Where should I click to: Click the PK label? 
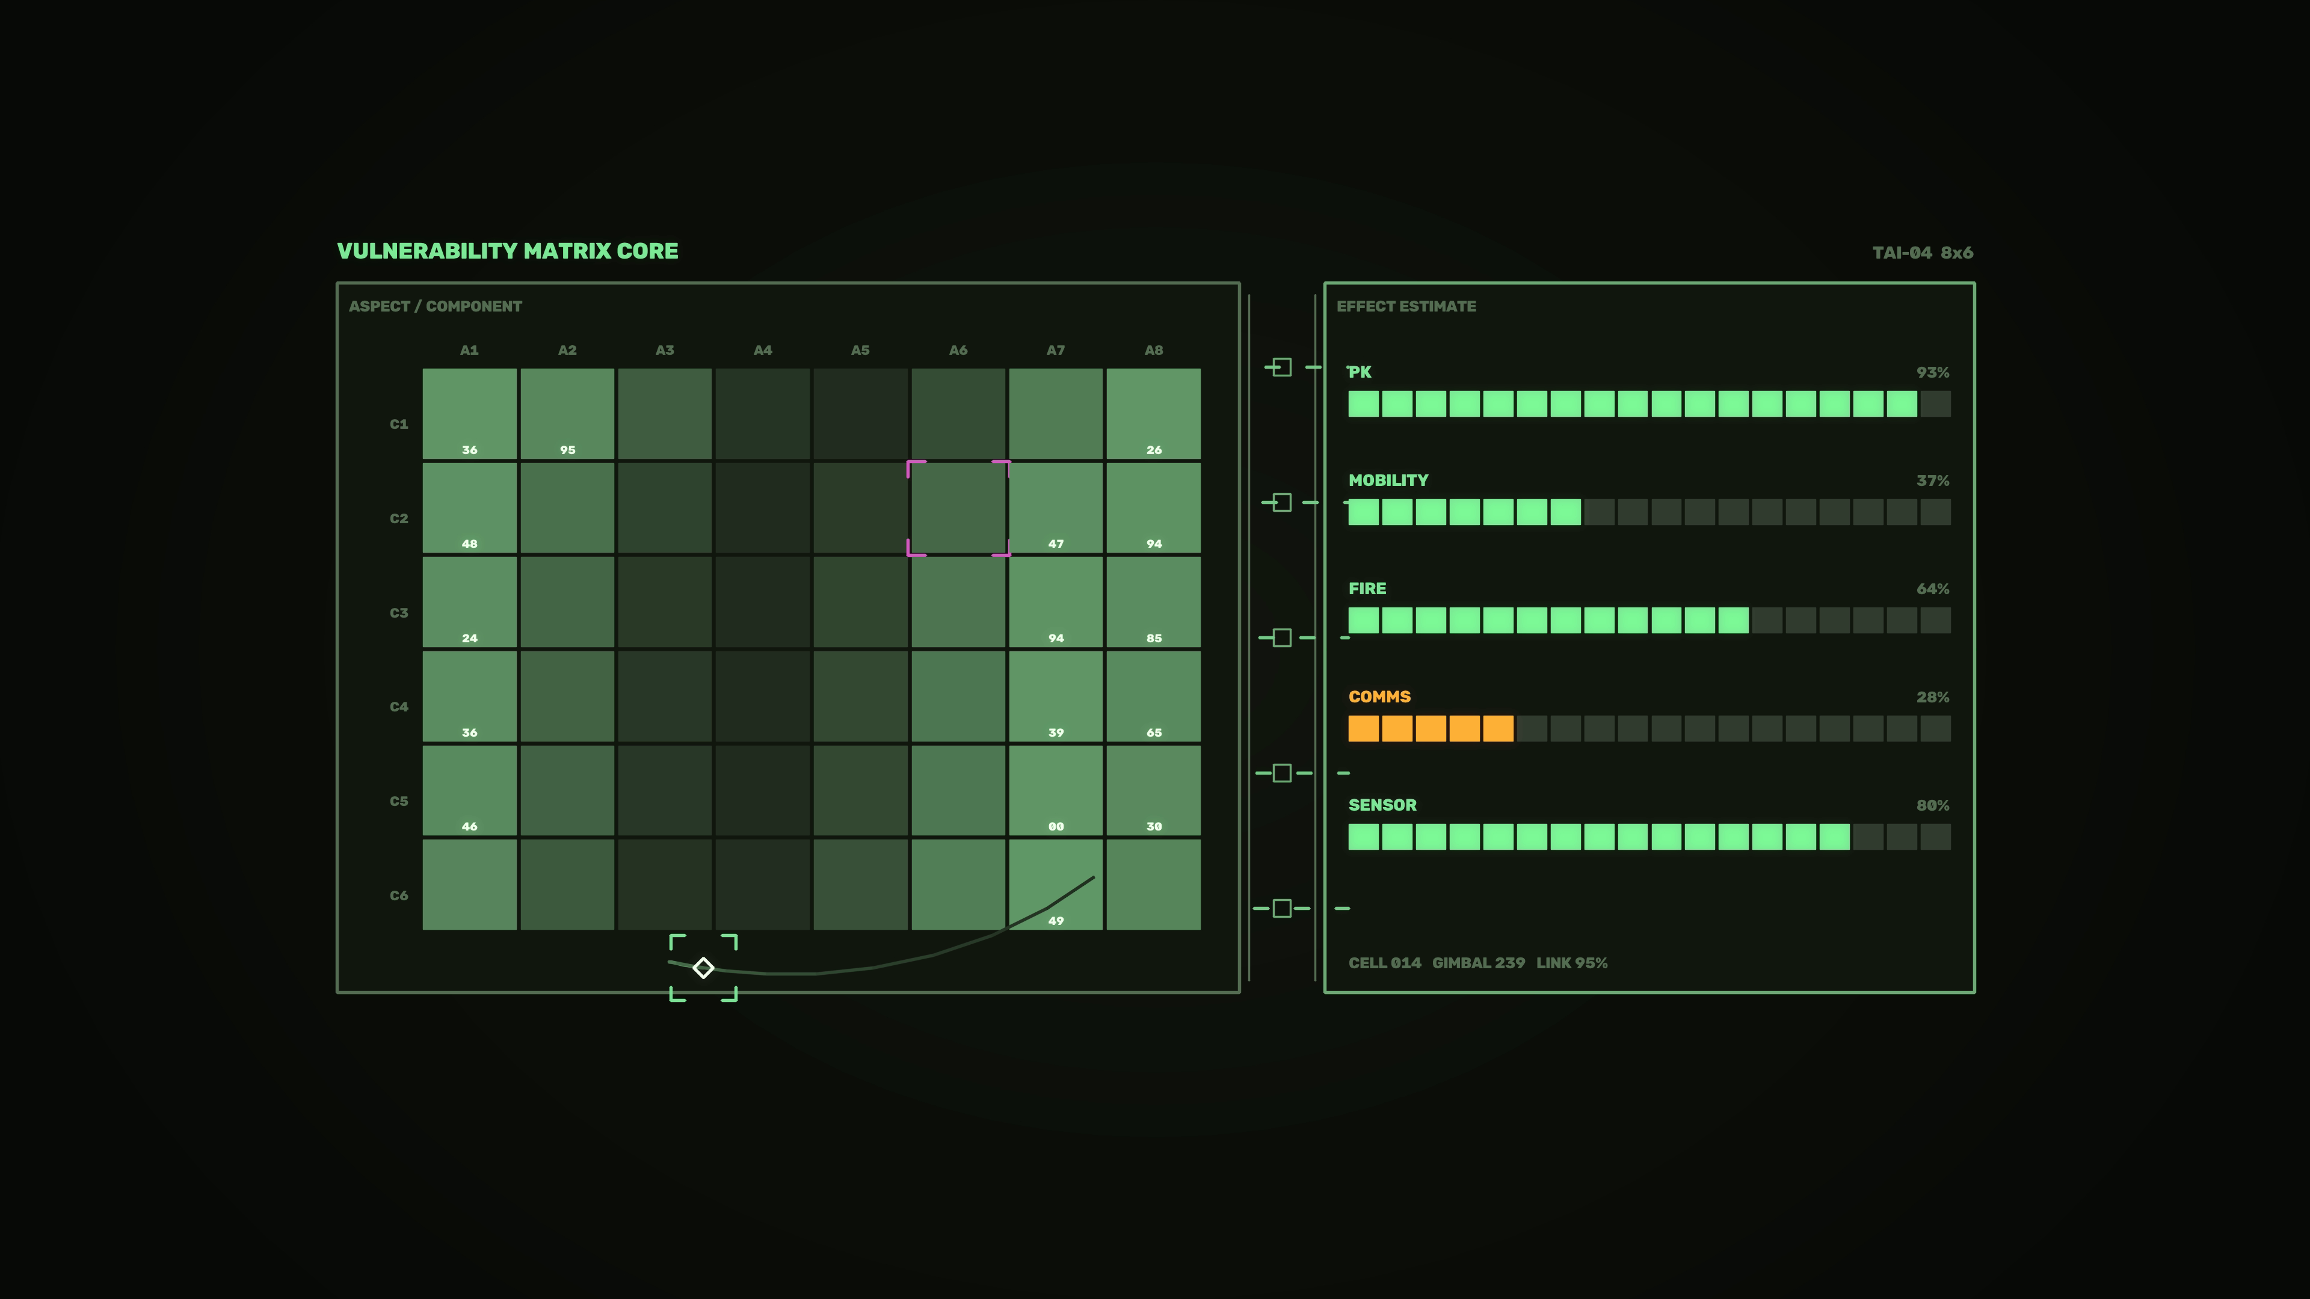click(1360, 372)
